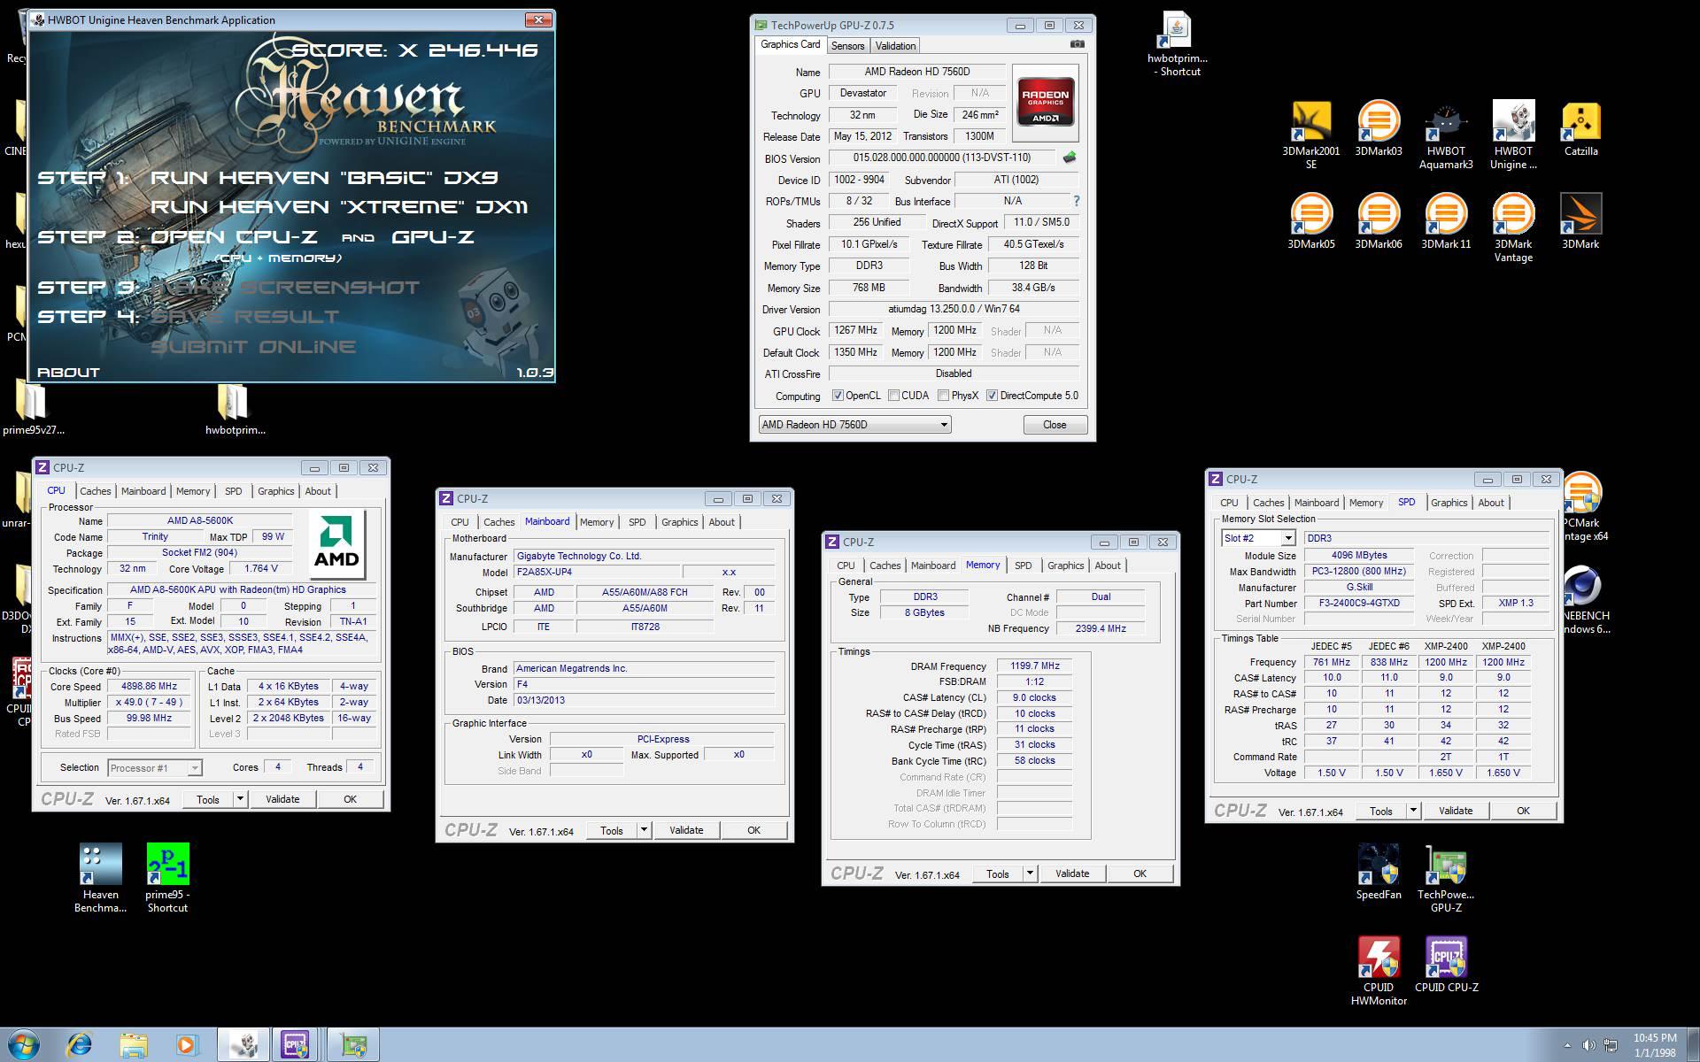Launch the 3DMark shortcut with orange logo
The height and width of the screenshot is (1062, 1700).
point(1580,221)
